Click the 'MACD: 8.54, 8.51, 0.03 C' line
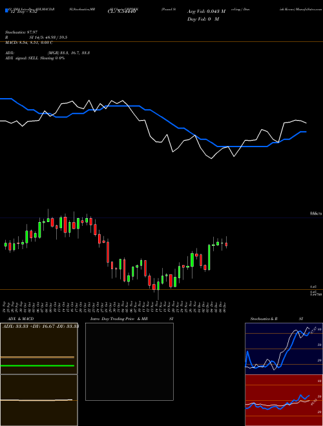 [x=29, y=43]
